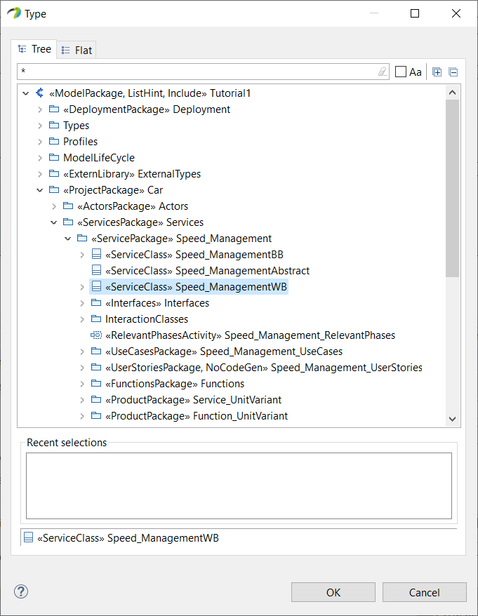Viewport: 478px width, 616px height.
Task: Click the Speed_ManagementBB class icon
Action: tap(96, 254)
